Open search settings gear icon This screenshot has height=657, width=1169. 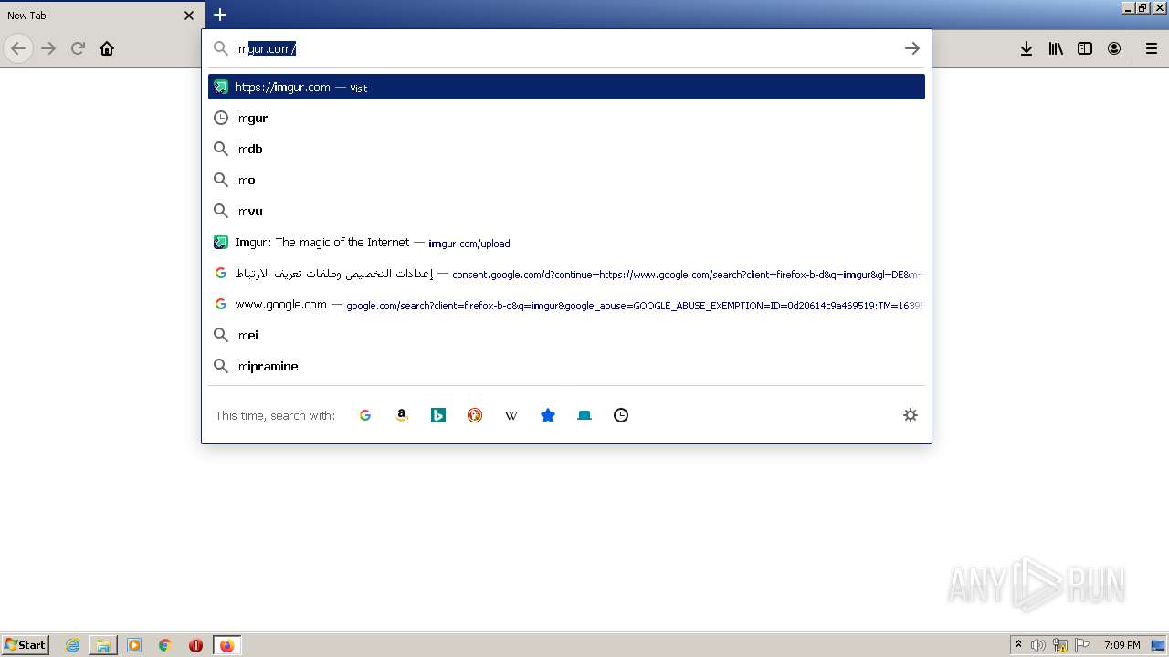pyautogui.click(x=911, y=415)
